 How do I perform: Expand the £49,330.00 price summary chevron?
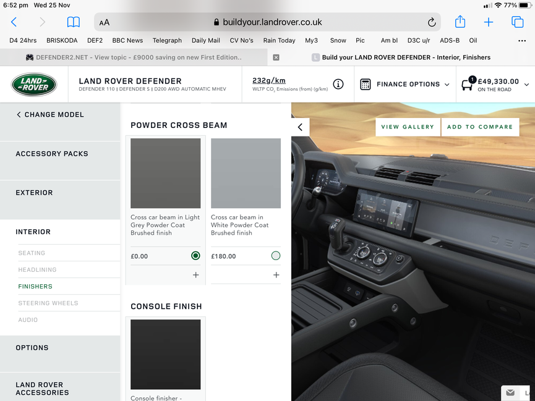(x=526, y=85)
